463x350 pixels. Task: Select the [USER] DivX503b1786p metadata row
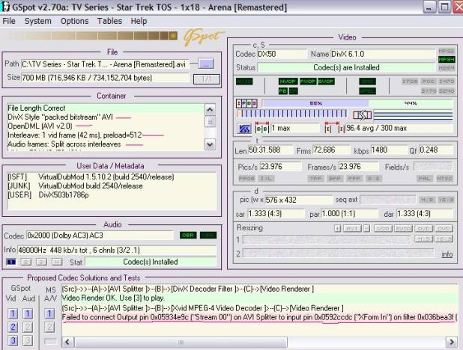coord(48,195)
